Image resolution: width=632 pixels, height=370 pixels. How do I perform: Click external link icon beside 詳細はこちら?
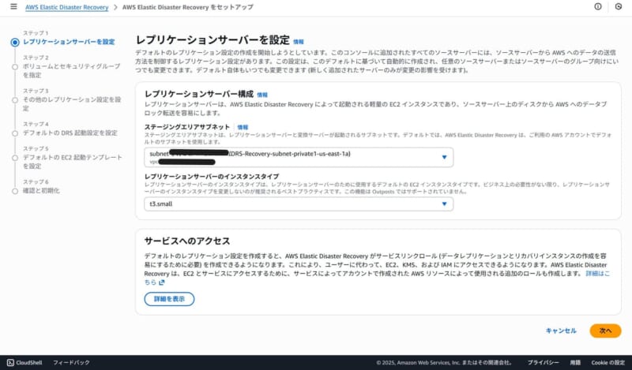point(162,282)
